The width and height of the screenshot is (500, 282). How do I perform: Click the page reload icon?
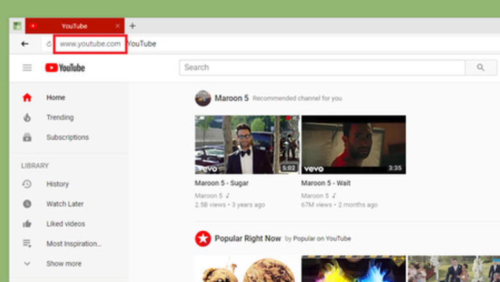49,44
